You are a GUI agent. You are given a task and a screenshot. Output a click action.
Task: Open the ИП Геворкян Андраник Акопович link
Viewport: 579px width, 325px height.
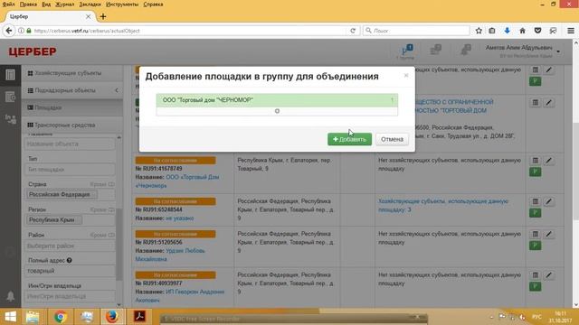click(x=180, y=296)
